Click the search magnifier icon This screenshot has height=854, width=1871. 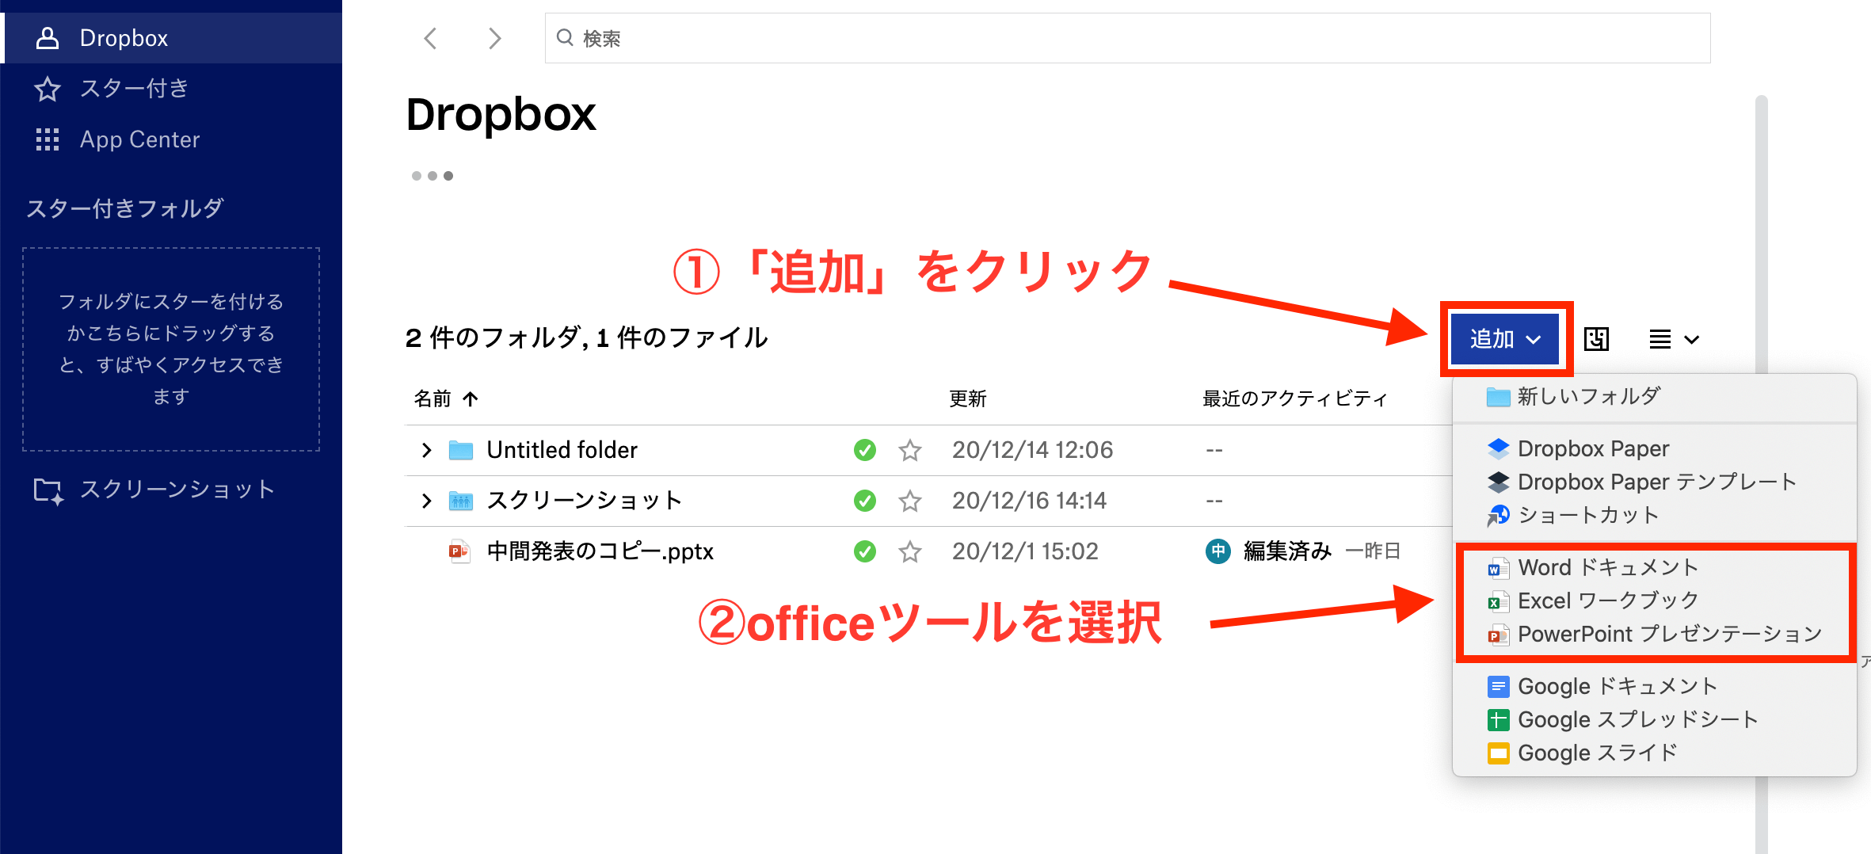564,37
